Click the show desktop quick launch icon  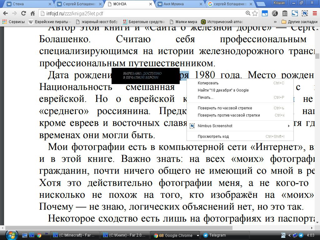(x=24, y=236)
